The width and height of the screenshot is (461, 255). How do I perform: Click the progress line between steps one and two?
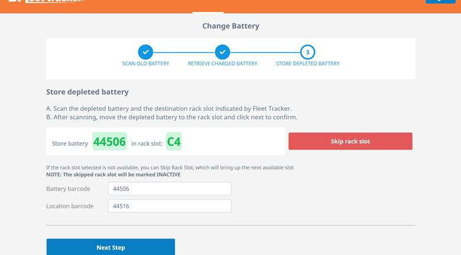[184, 52]
